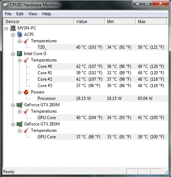Click the 18.15 W value in Value column
Screen dimensions: 171x177
tap(83, 98)
